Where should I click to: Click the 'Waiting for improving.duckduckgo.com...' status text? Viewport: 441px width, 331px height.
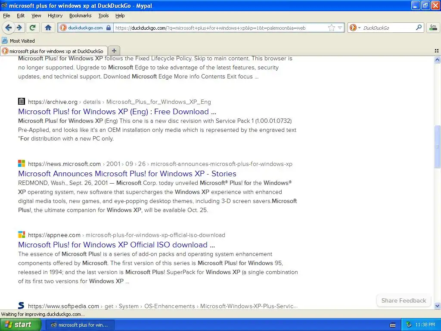coord(43,314)
